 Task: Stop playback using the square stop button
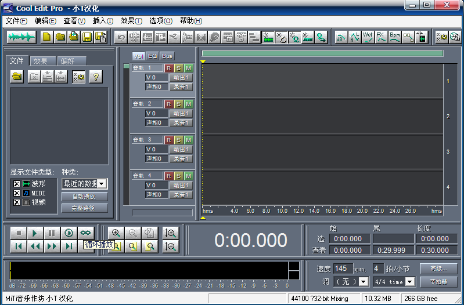tap(19, 233)
